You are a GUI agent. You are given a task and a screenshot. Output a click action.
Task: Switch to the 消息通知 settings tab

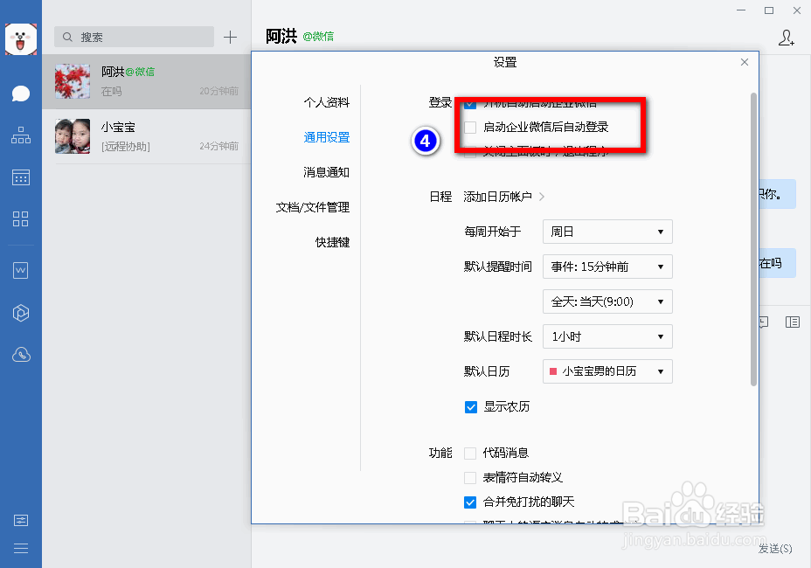tap(326, 172)
